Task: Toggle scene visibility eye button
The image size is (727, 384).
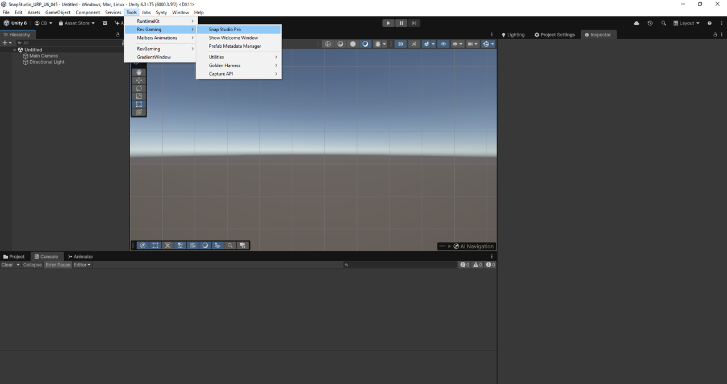Action: pyautogui.click(x=444, y=44)
